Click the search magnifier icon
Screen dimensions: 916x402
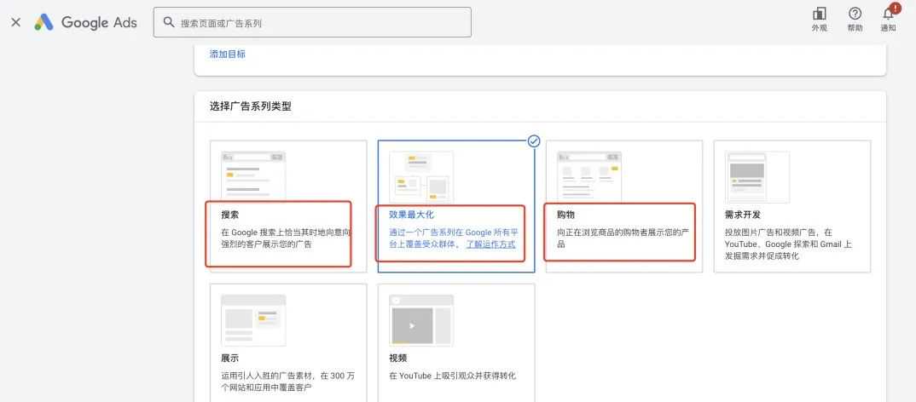(x=169, y=22)
